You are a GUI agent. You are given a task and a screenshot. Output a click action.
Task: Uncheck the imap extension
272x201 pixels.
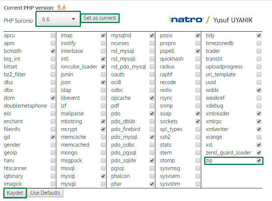tap(103, 35)
